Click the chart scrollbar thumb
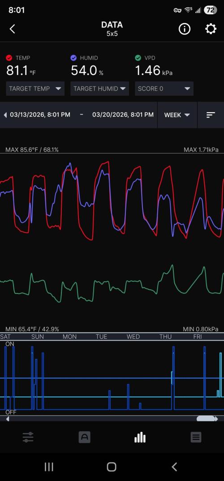The width and height of the screenshot is (224, 481). click(205, 419)
